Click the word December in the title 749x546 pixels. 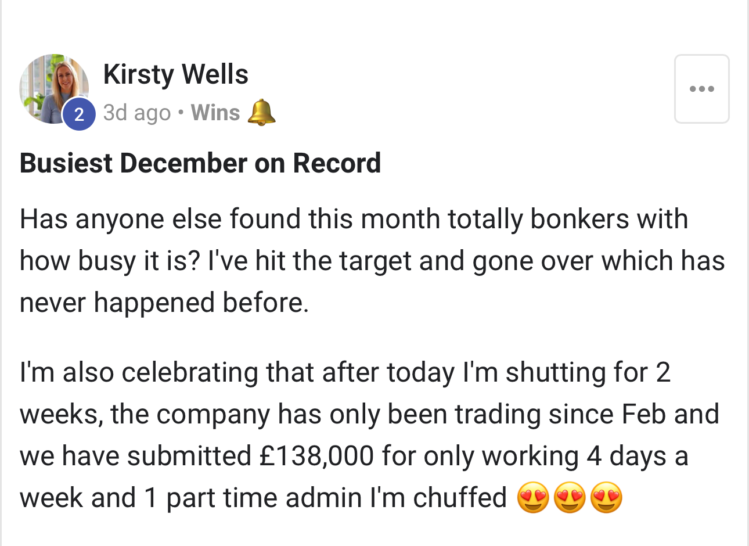point(183,163)
